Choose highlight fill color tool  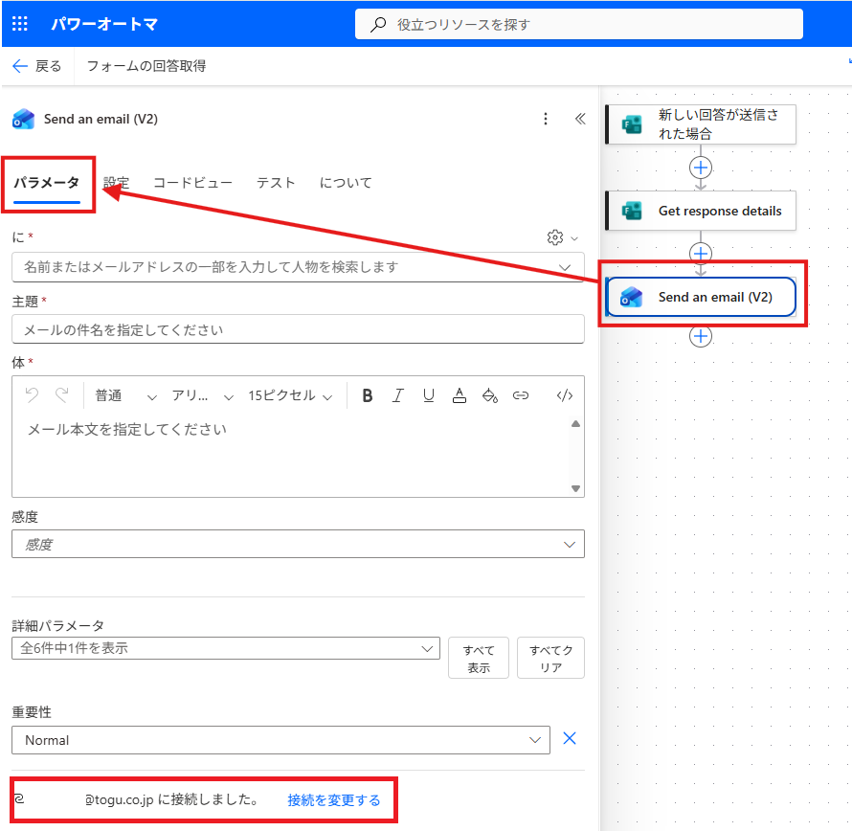490,395
